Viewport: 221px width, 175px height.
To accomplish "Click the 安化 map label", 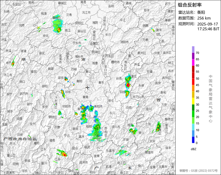I will pos(46,36).
